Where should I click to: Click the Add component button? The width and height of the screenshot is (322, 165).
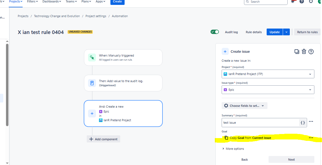pos(103,139)
